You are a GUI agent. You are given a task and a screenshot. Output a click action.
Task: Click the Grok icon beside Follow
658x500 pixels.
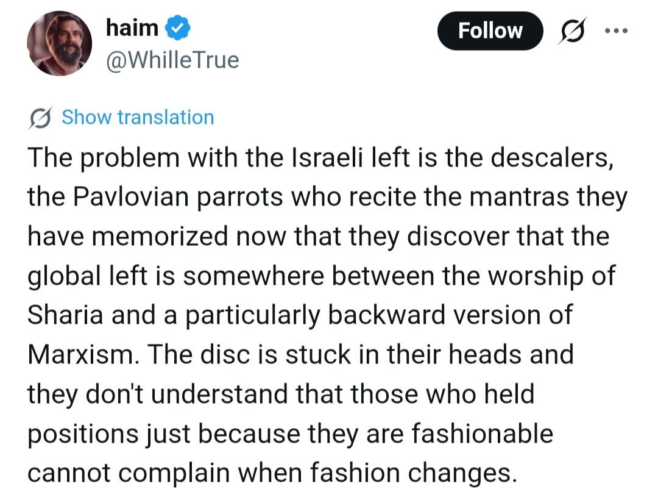[x=573, y=30]
